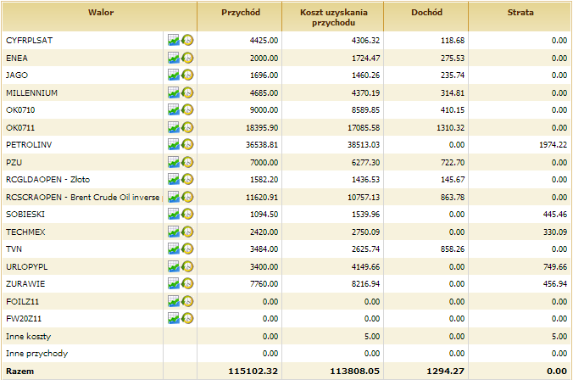The width and height of the screenshot is (573, 380).
Task: Select the Inne przychody row label
Action: [37, 354]
